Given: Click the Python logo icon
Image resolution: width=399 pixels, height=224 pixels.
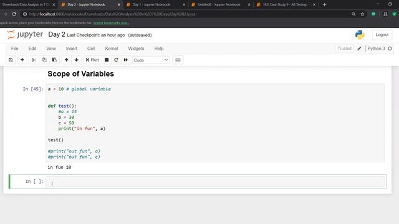Looking at the screenshot, I should [x=360, y=35].
